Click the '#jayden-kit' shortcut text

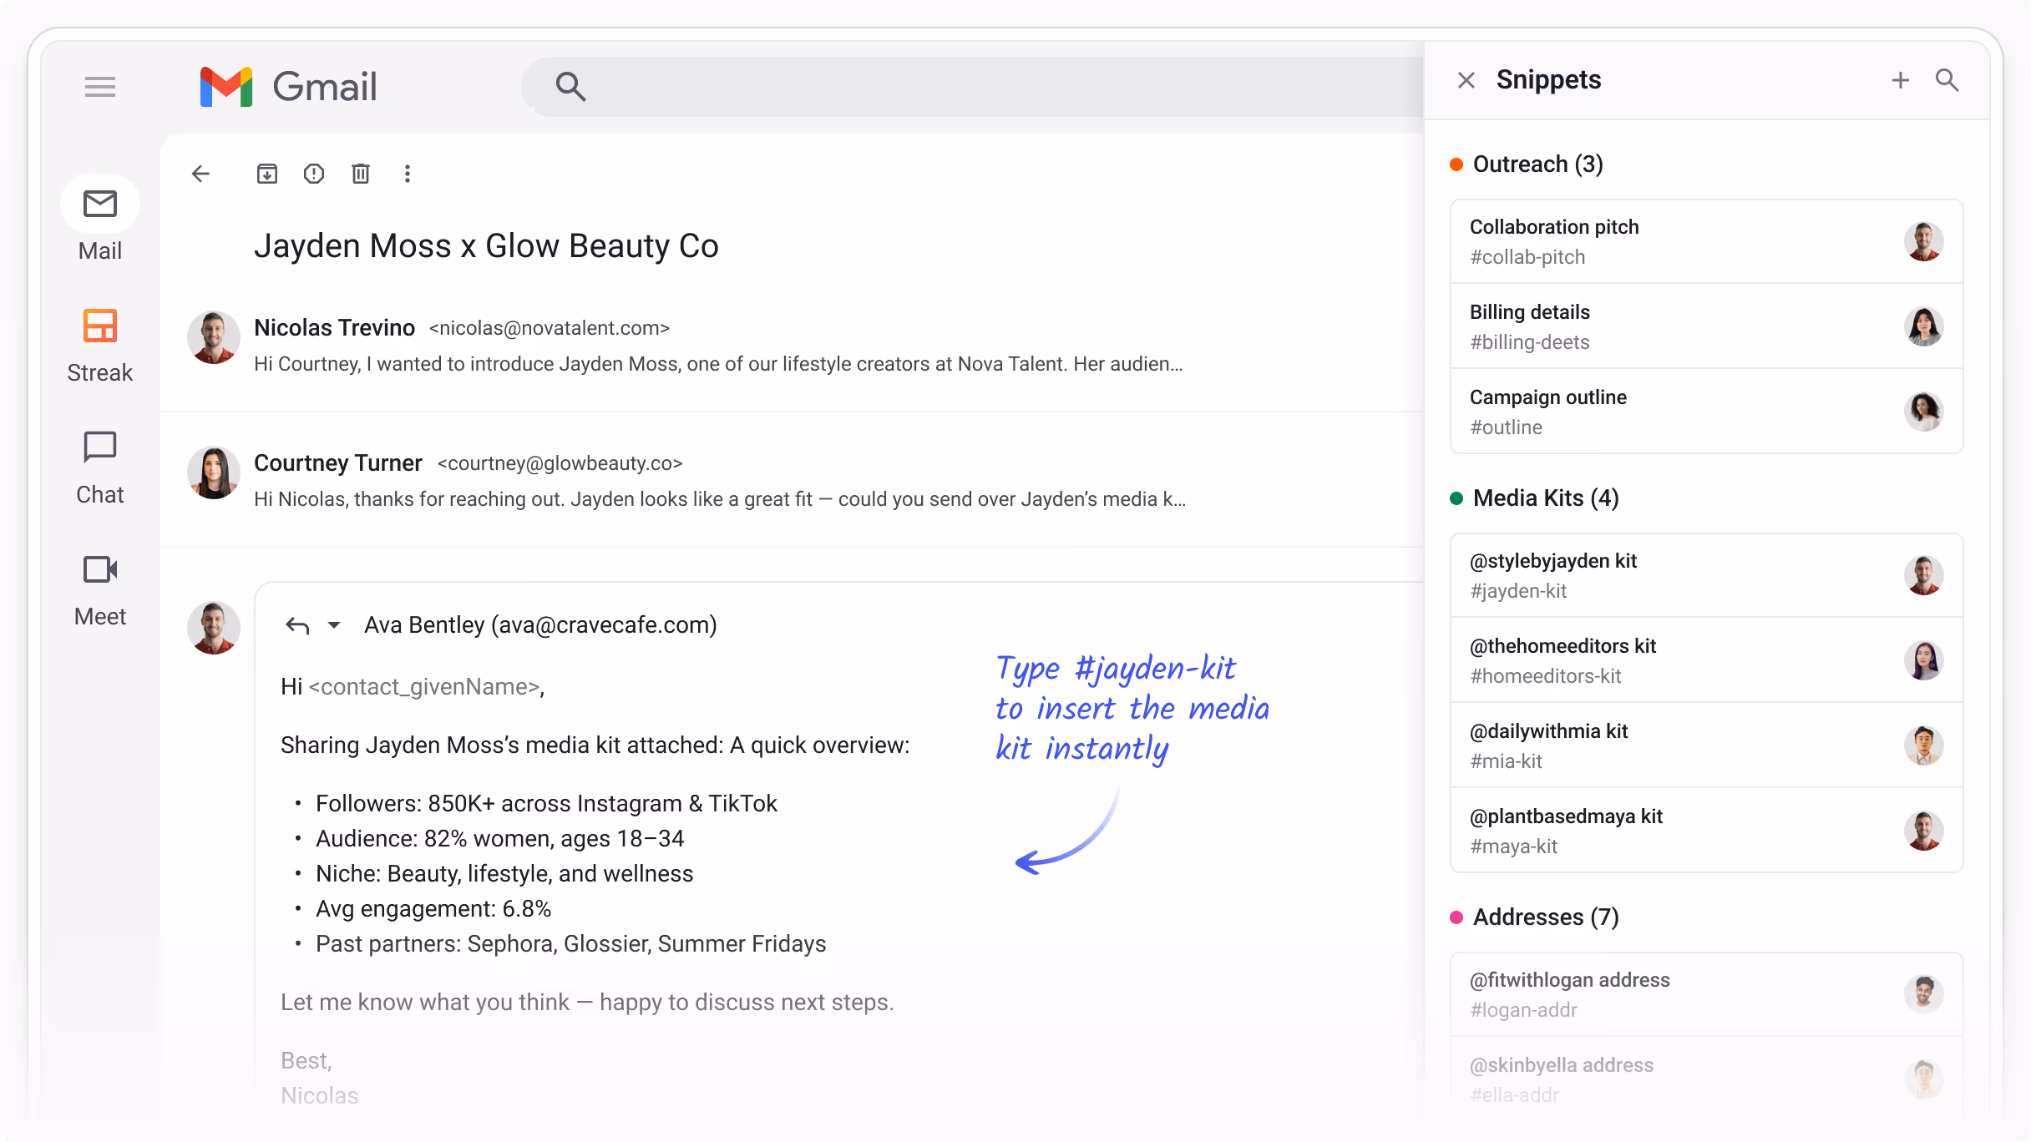[x=1518, y=591]
